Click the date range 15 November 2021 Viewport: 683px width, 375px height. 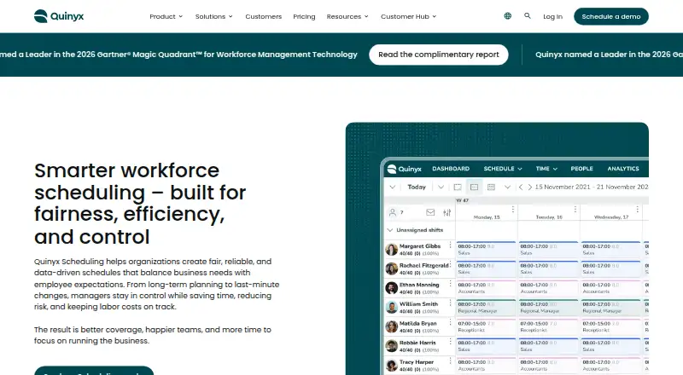[x=592, y=187]
